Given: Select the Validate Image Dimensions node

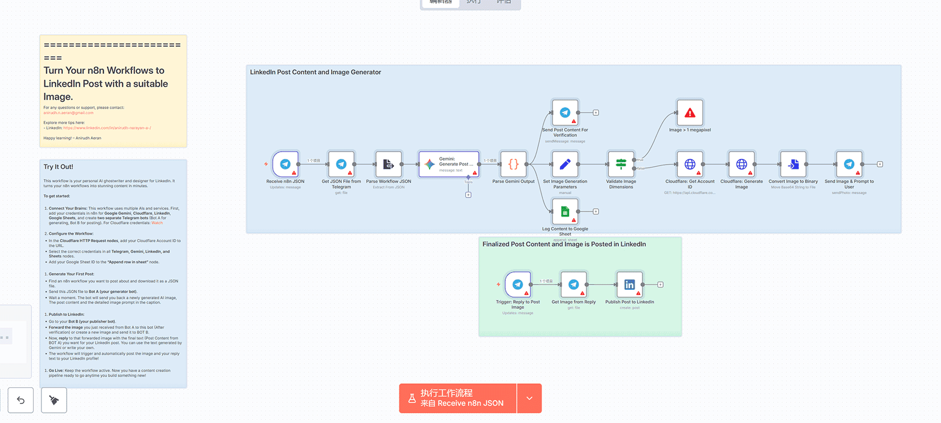Looking at the screenshot, I should click(621, 164).
